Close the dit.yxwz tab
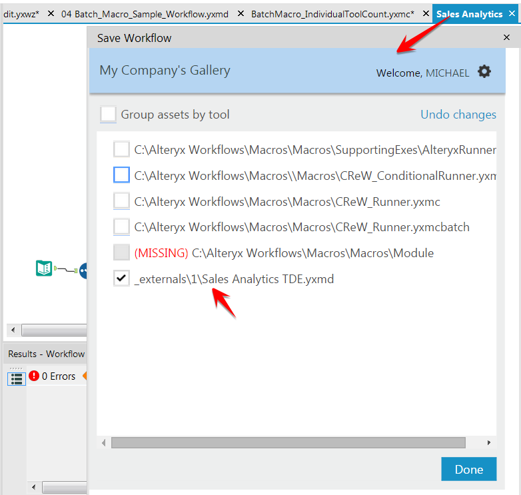521x495 pixels. [51, 13]
